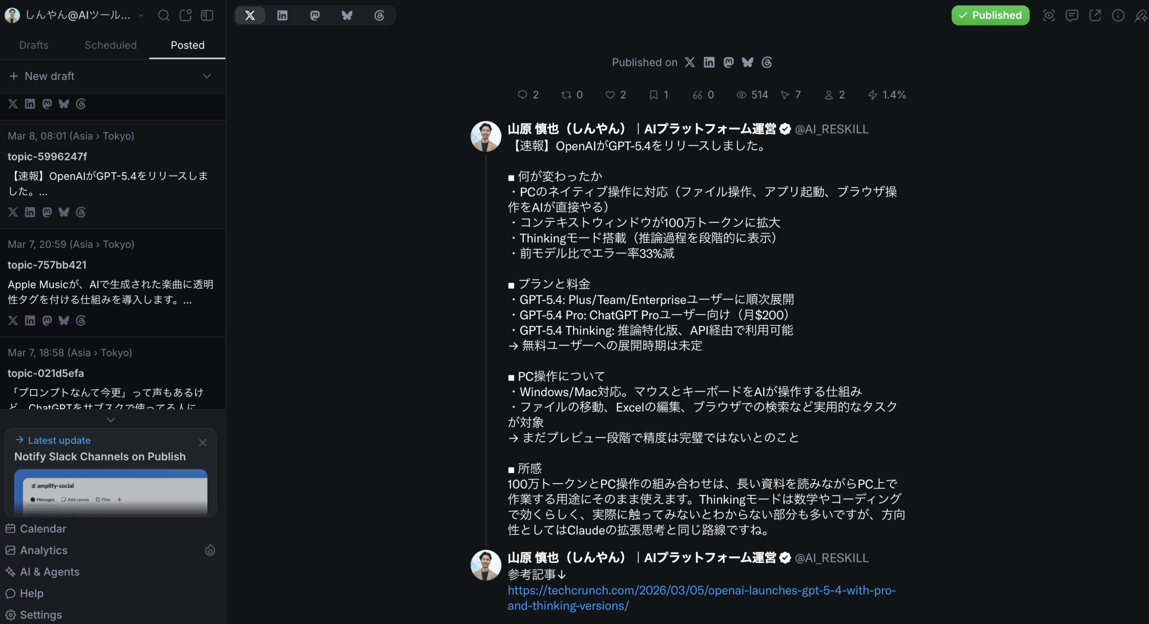Image resolution: width=1149 pixels, height=624 pixels.
Task: Click X icon beside Published on label
Action: 690,62
